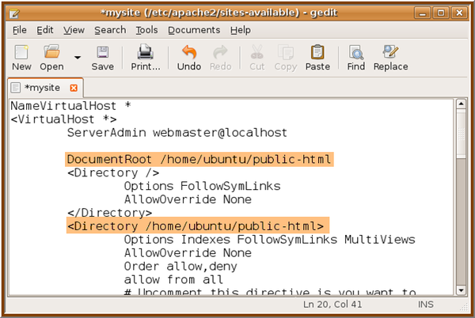Open the Documents menu

point(194,29)
